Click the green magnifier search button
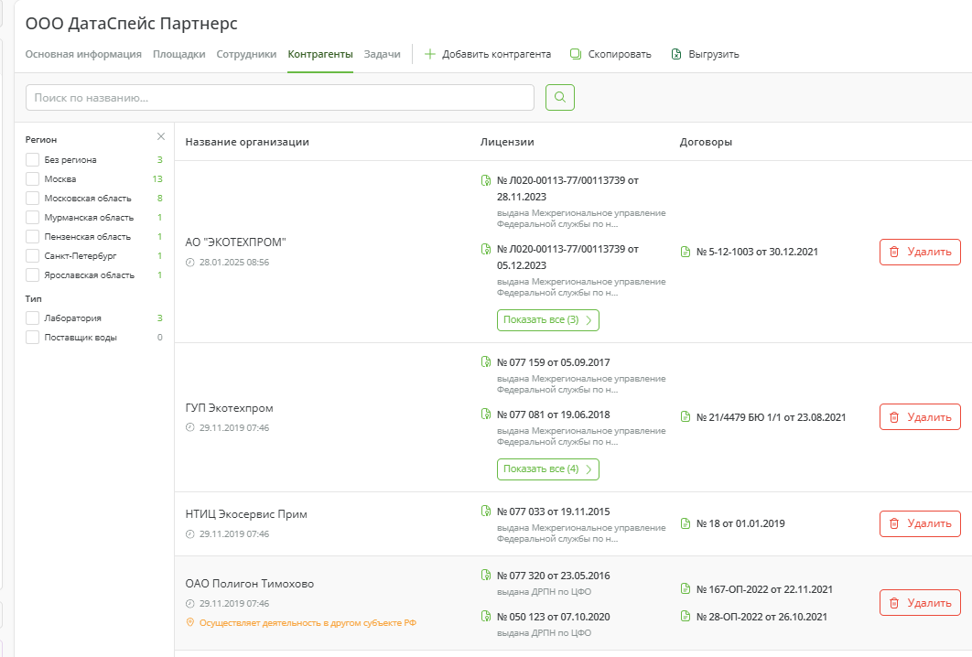 click(559, 97)
